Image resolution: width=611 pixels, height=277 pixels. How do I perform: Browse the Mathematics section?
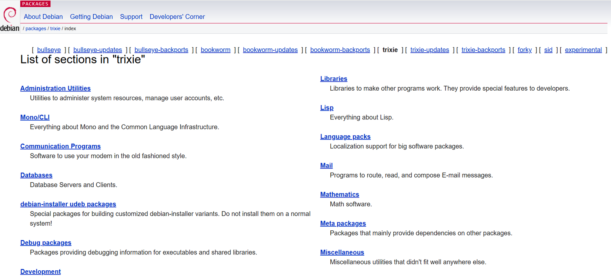(x=340, y=195)
